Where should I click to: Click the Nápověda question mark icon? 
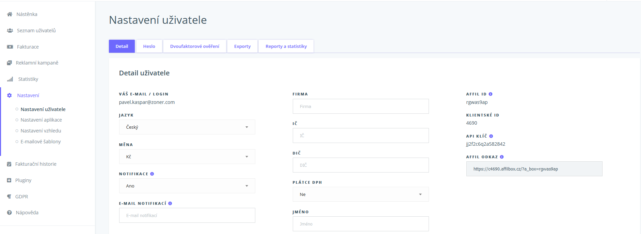10,213
